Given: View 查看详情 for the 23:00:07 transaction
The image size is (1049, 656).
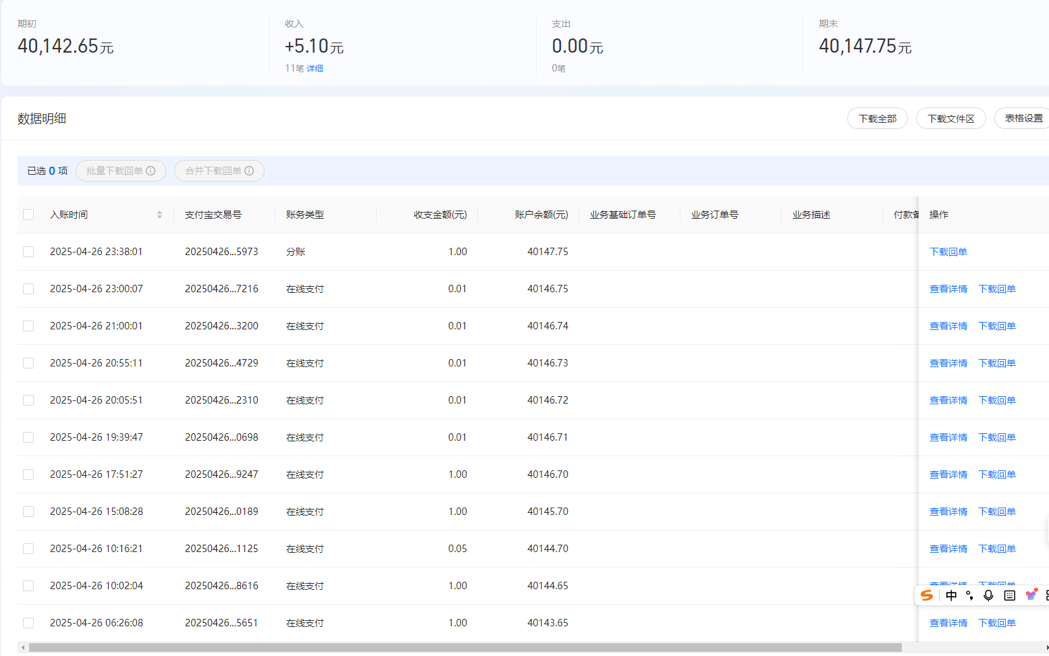Looking at the screenshot, I should click(948, 289).
